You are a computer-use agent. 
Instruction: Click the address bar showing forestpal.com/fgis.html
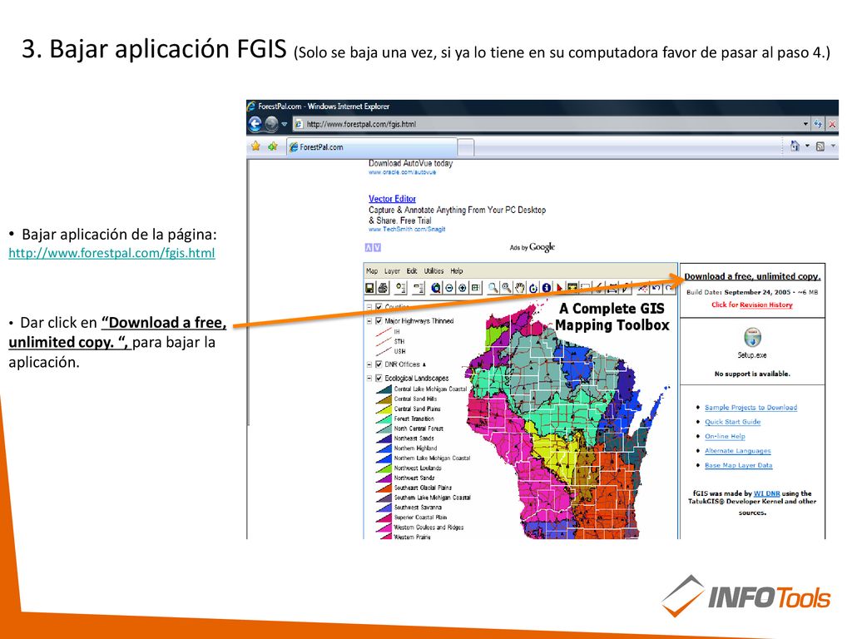(x=551, y=124)
